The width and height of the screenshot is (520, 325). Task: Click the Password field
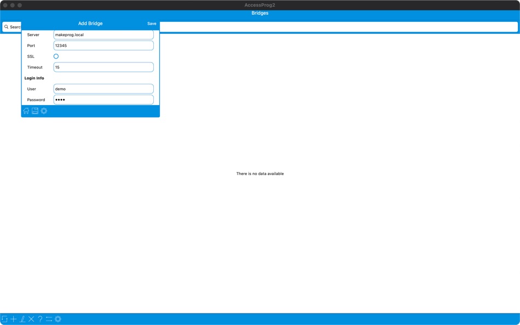coord(103,100)
